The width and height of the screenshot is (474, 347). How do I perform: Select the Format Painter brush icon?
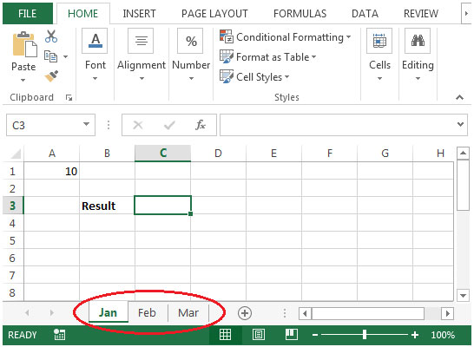(x=51, y=76)
